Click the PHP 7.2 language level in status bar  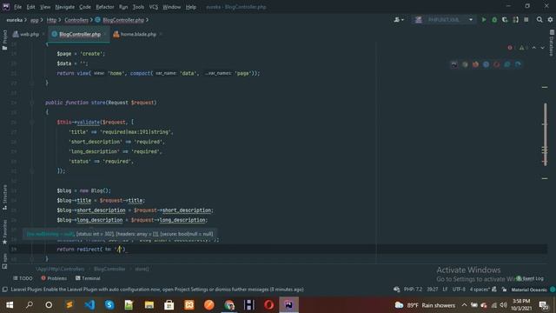tap(414, 290)
